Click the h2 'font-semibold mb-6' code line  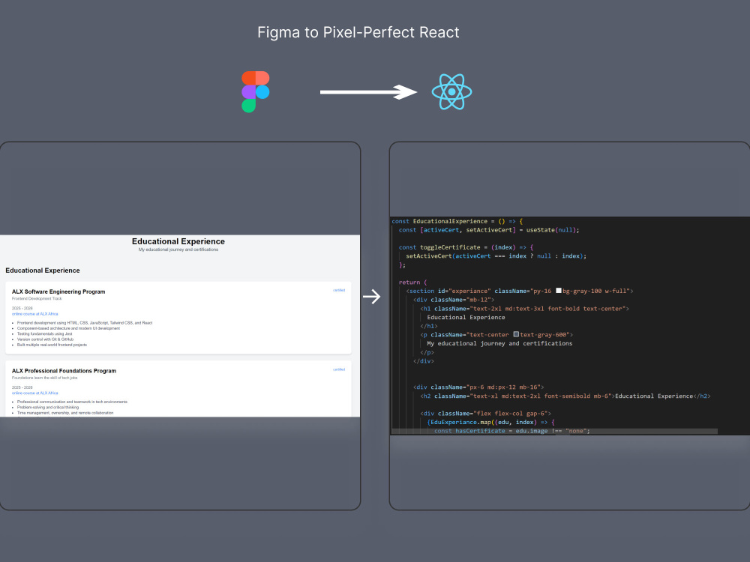click(565, 396)
